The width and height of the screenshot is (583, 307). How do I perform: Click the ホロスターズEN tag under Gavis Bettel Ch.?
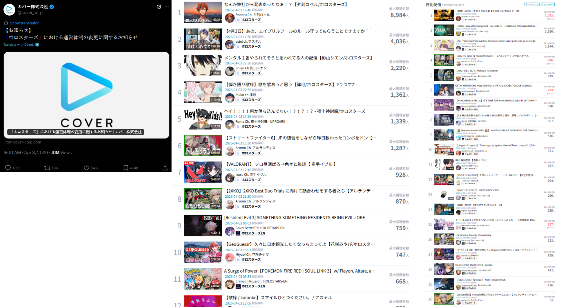point(251,233)
